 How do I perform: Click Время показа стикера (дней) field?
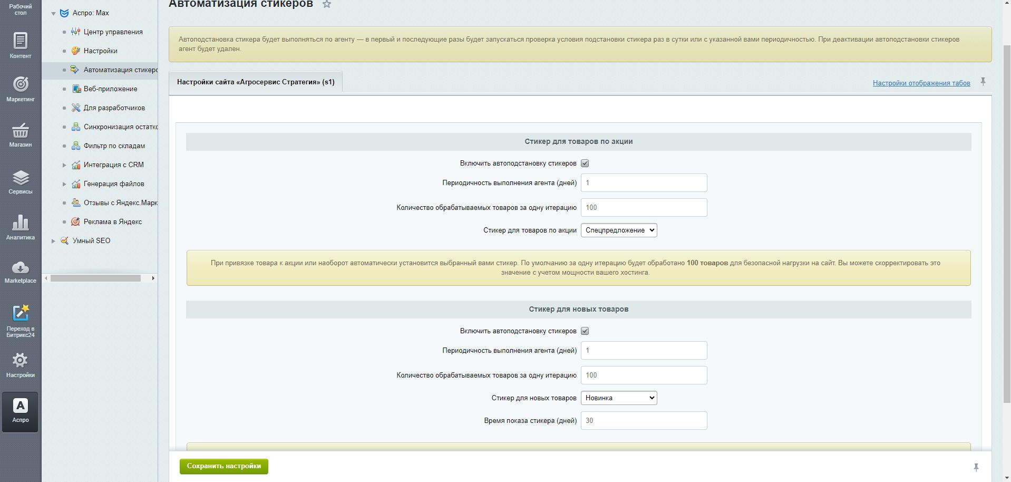click(x=644, y=421)
